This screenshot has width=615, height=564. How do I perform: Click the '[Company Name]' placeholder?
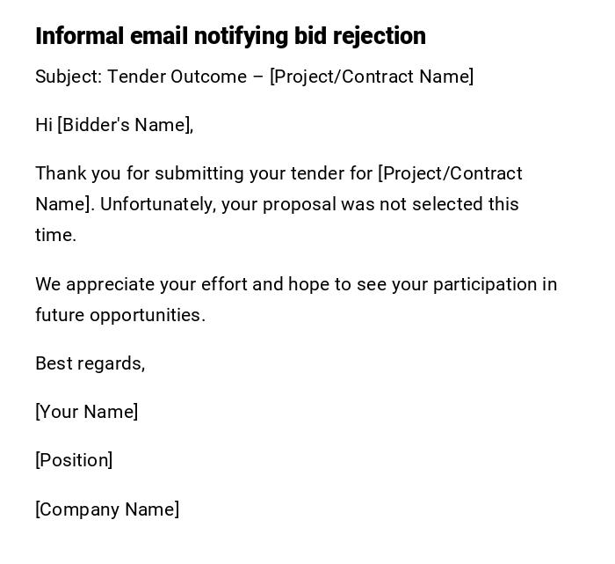[x=107, y=509]
